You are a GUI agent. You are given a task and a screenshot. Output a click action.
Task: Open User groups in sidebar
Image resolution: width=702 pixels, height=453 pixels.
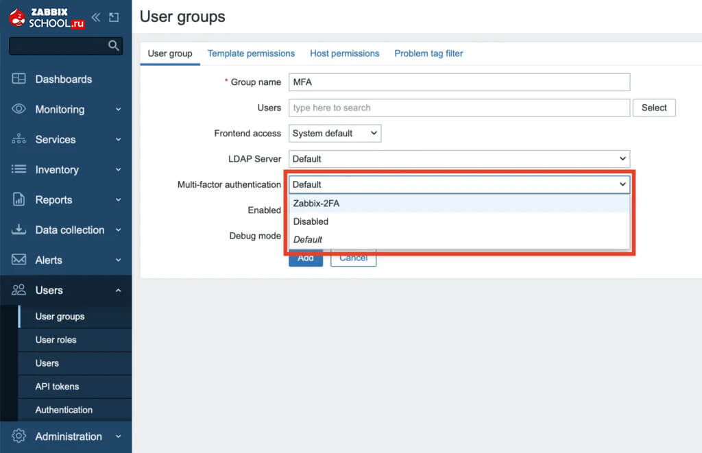[x=74, y=317]
